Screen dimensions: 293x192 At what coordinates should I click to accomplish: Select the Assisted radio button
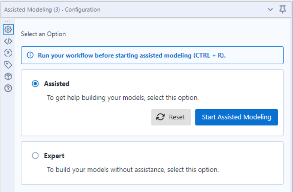[x=35, y=84]
